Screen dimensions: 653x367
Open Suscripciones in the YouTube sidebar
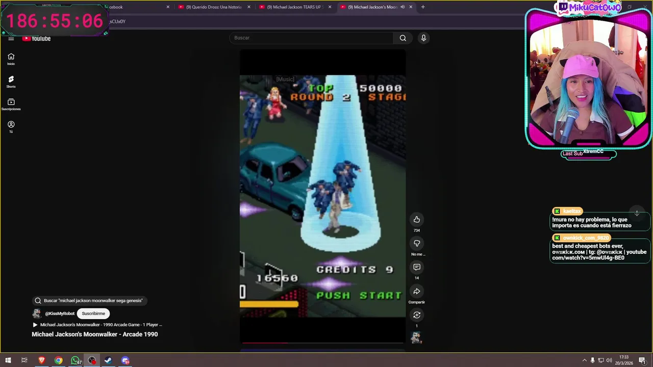click(11, 104)
